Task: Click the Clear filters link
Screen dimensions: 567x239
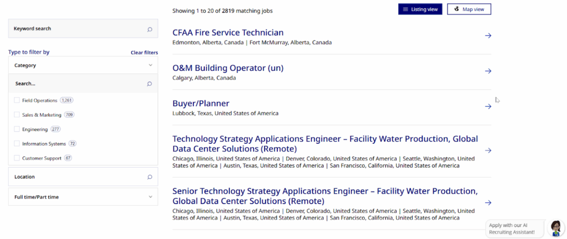Action: click(144, 53)
